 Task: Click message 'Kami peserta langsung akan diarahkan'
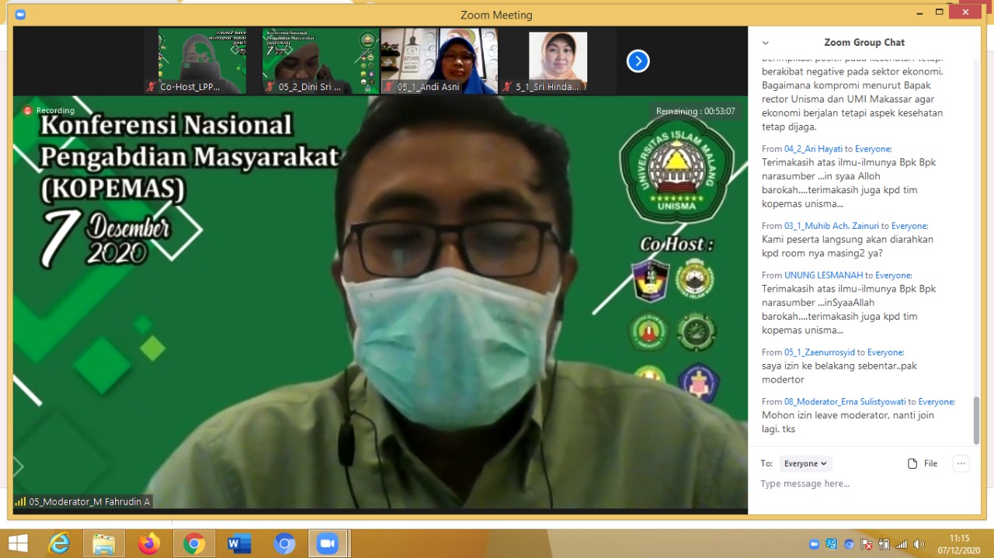[847, 240]
